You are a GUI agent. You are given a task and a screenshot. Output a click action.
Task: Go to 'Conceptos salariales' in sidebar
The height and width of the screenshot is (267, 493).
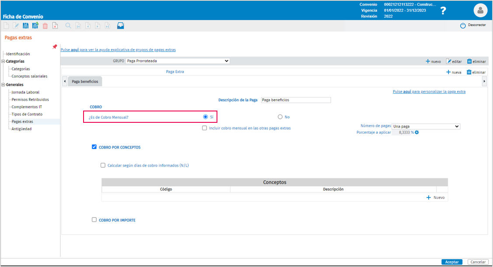click(x=30, y=76)
